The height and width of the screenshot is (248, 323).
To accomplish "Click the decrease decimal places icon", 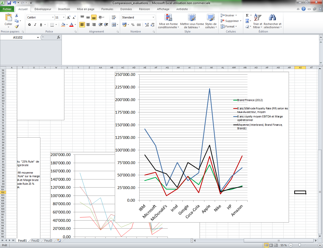I will click(x=153, y=25).
